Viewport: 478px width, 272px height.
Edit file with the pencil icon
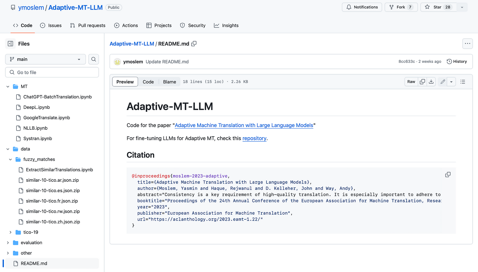443,82
